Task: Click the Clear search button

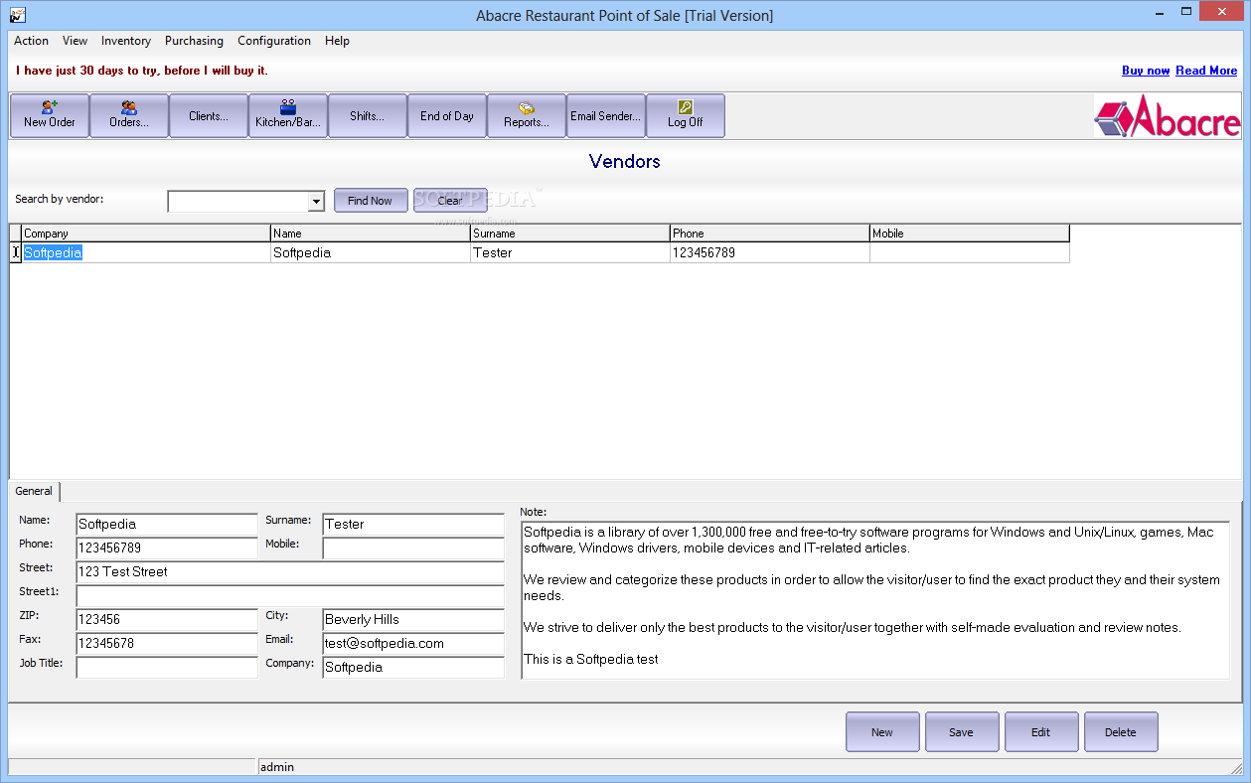Action: [x=450, y=201]
